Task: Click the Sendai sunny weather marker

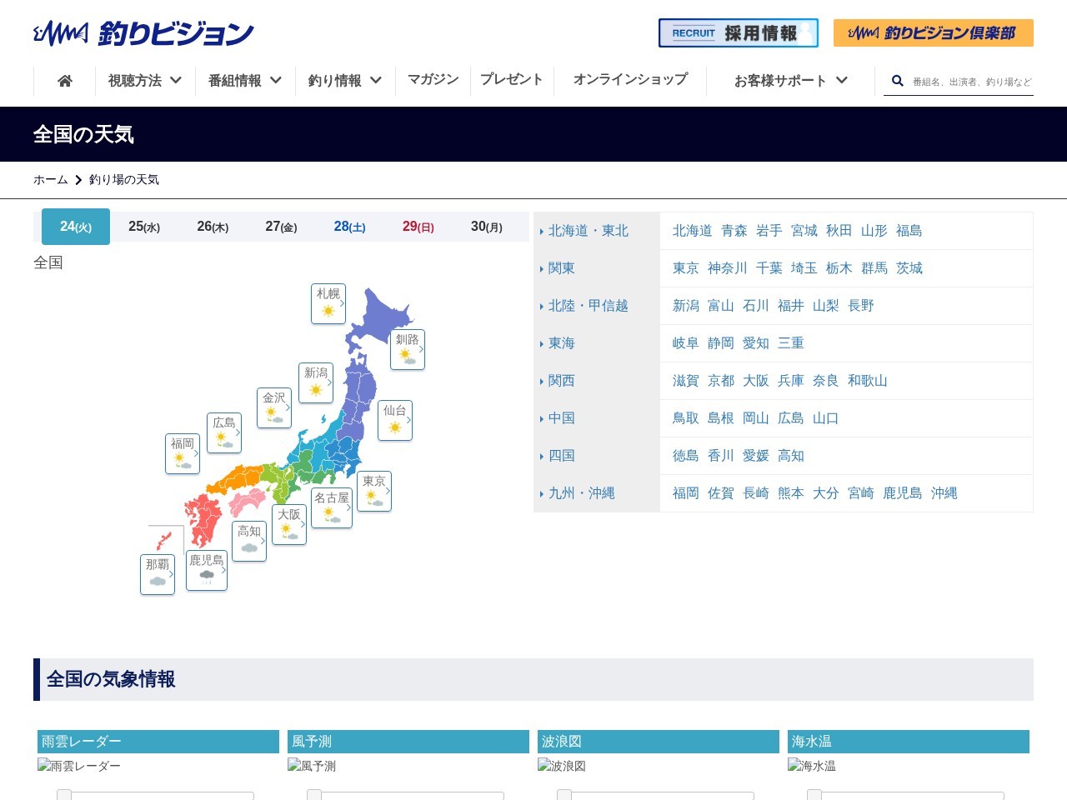Action: click(395, 420)
